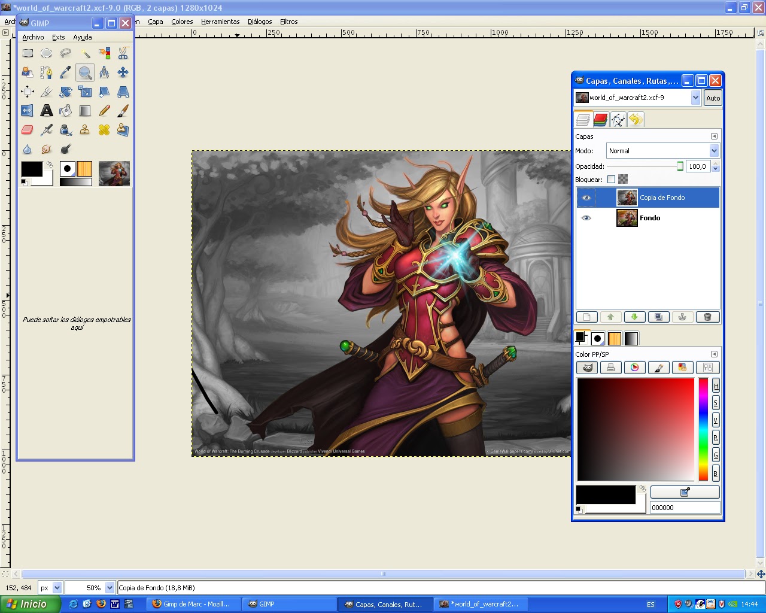This screenshot has width=766, height=613.
Task: Duplicate the selected layer
Action: [658, 317]
